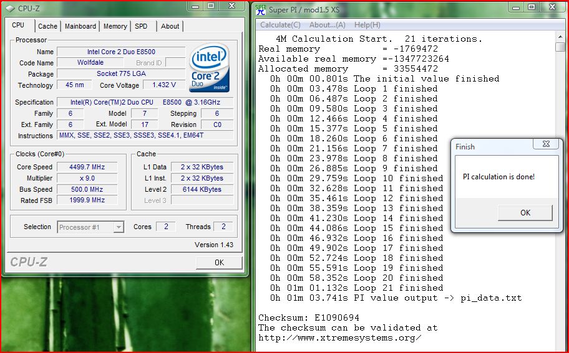The width and height of the screenshot is (569, 353).
Task: Click the Bus Speed value 500.0 MHz
Action: [87, 189]
